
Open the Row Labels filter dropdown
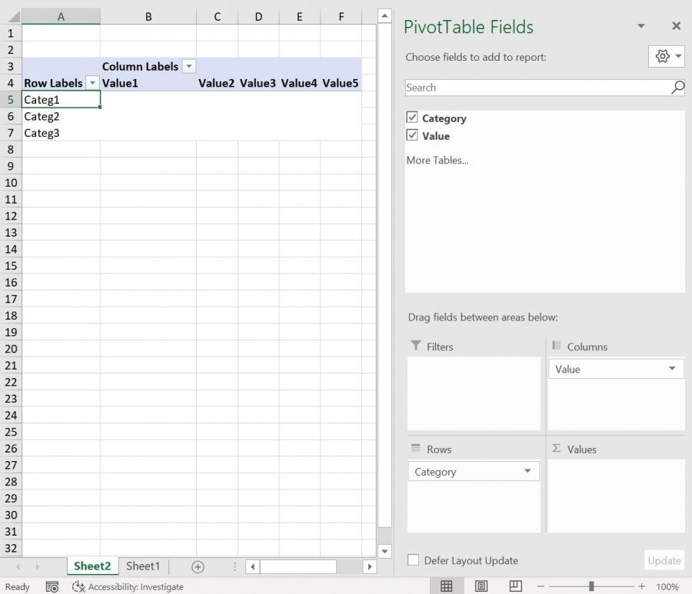click(92, 82)
